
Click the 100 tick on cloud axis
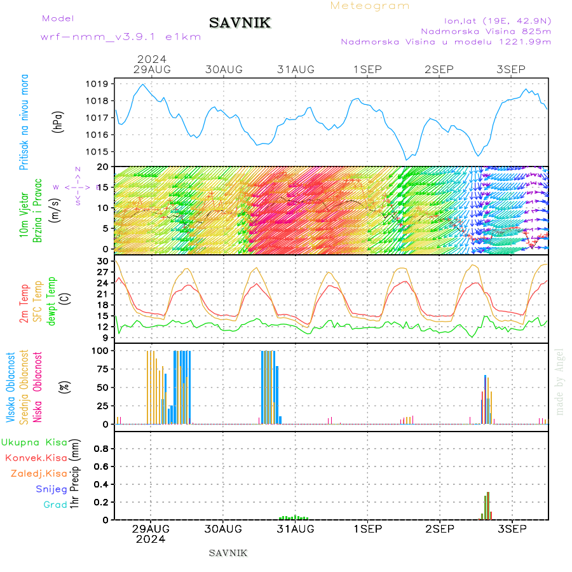[x=100, y=351]
